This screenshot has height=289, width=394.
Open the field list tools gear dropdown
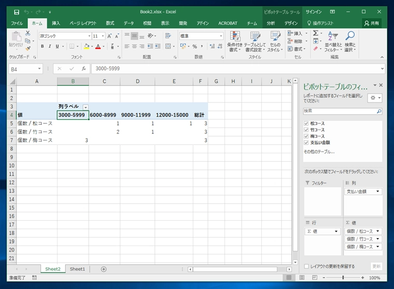click(375, 98)
